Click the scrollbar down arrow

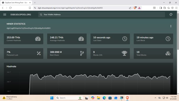(178, 94)
